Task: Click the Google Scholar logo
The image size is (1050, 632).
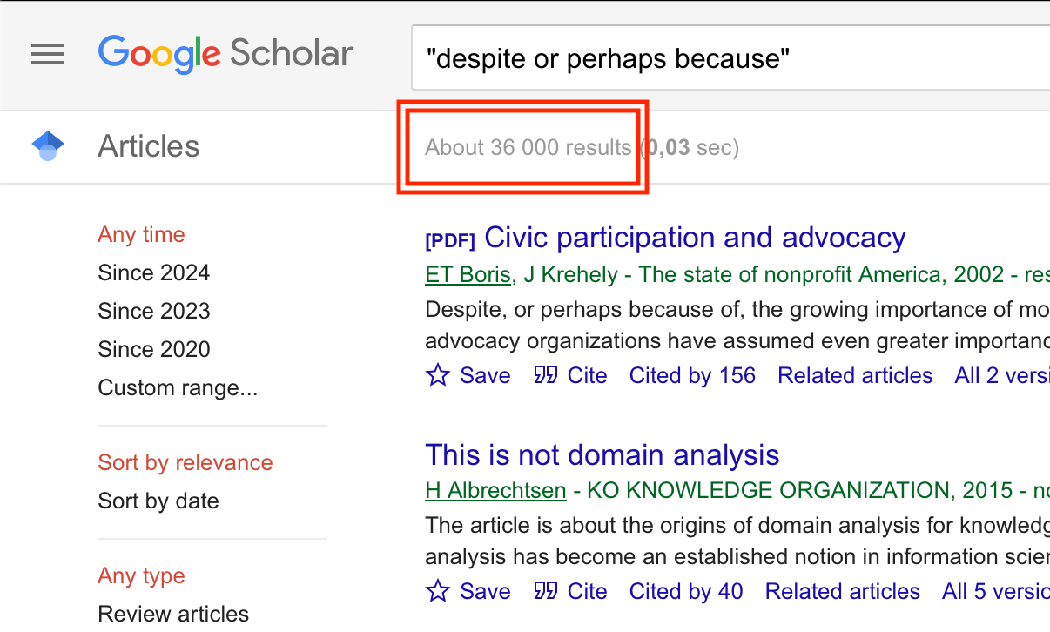Action: [225, 54]
